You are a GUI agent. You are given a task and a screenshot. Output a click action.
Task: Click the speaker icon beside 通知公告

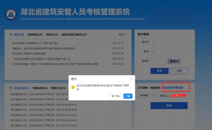(11, 35)
